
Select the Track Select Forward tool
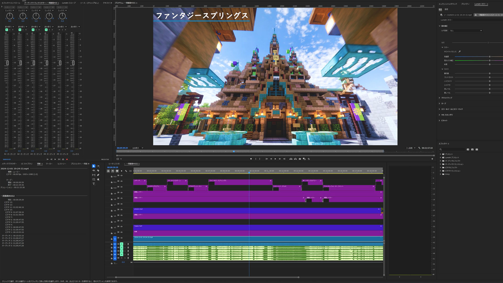click(x=98, y=166)
